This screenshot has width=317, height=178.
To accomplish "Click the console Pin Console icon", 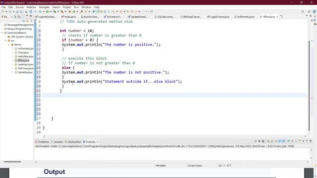I will coord(288,141).
